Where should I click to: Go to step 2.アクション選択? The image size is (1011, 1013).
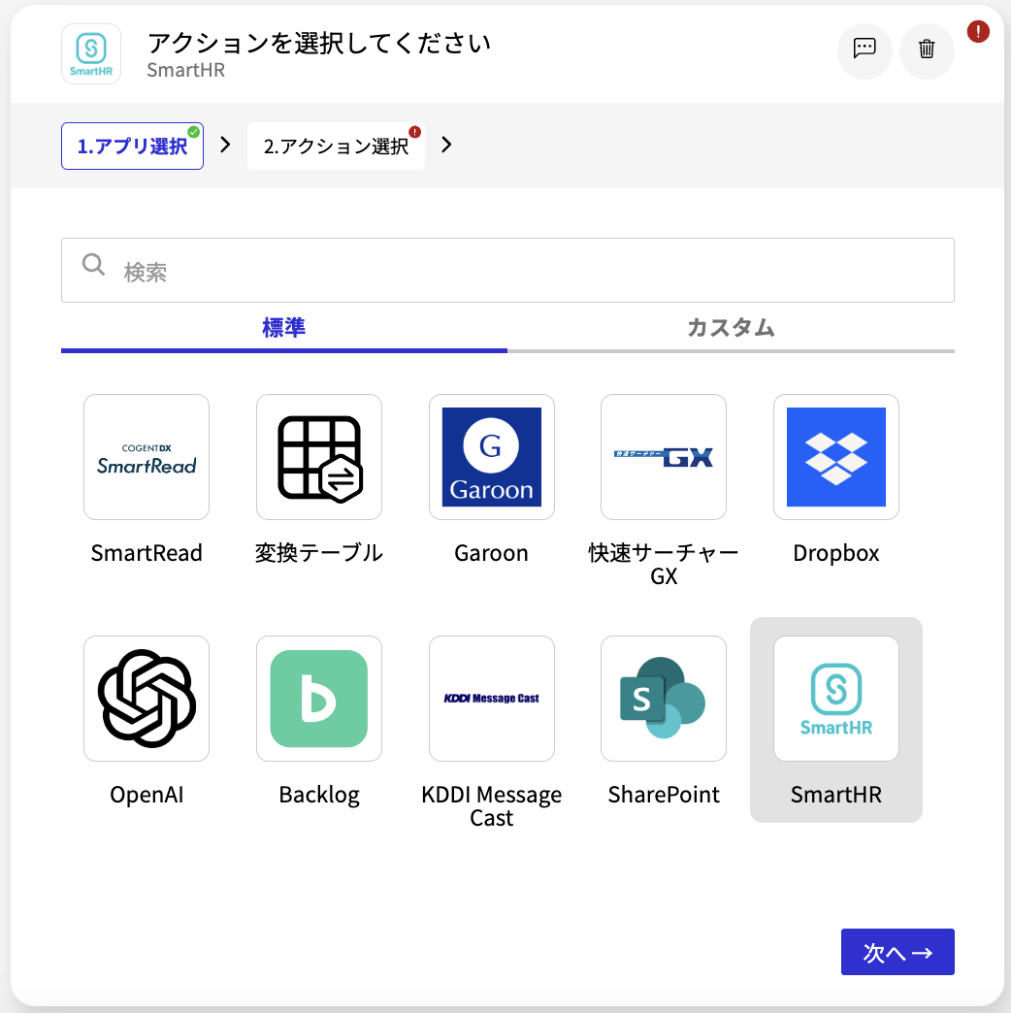coord(336,147)
